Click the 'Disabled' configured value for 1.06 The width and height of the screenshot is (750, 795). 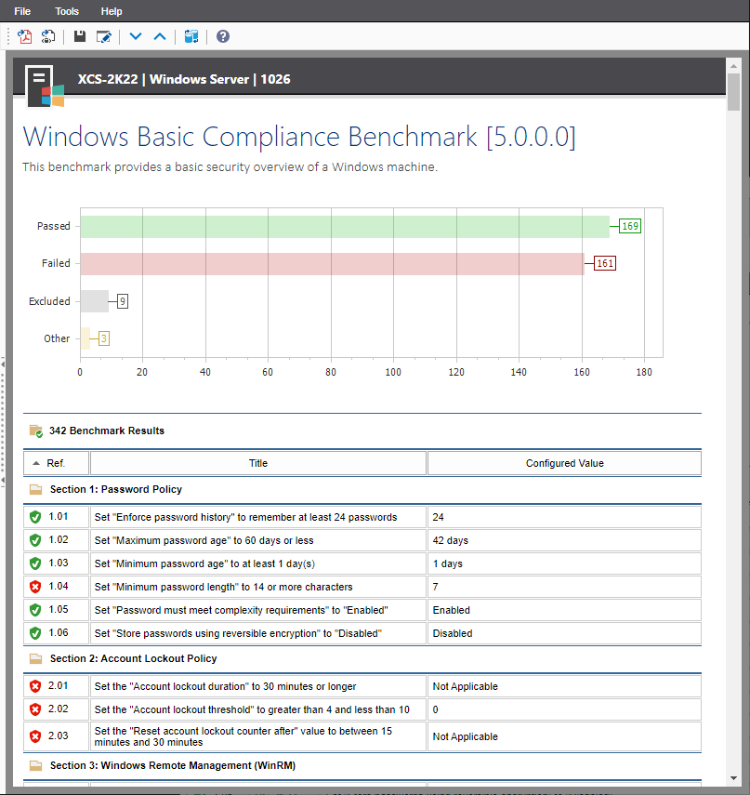pos(452,633)
